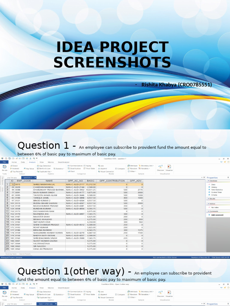Click Analysis tab in Ques 1 other way window
The image size is (230, 306).
point(32,288)
